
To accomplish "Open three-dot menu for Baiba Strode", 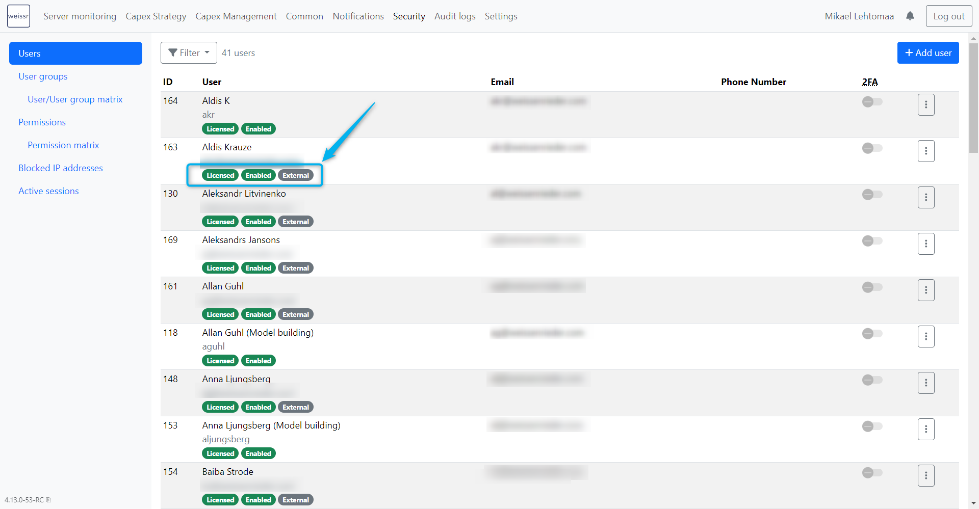I will [x=926, y=476].
